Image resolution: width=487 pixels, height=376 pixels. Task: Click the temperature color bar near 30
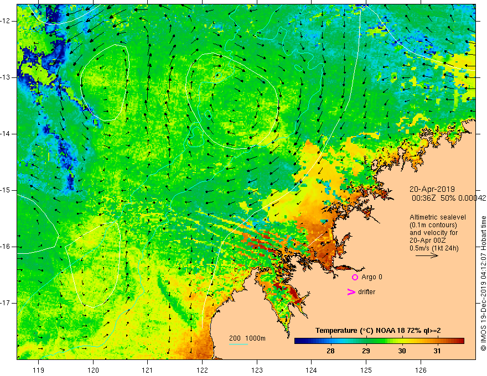402,341
